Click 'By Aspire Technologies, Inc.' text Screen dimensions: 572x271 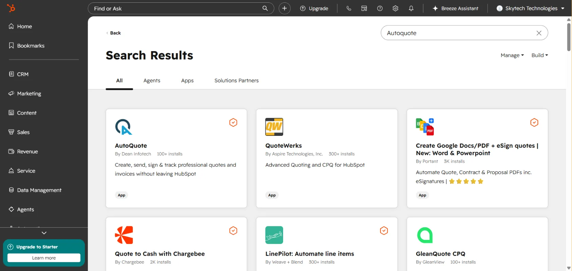(294, 154)
